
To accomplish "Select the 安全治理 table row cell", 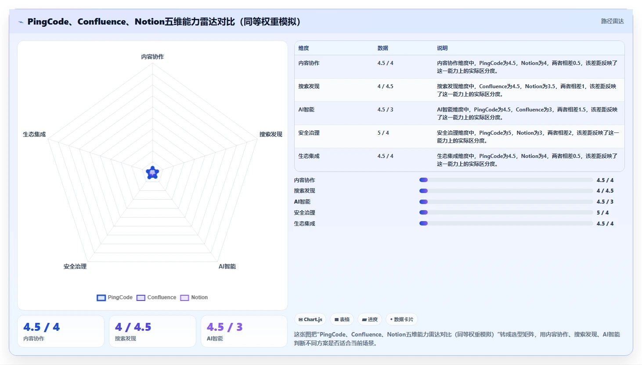I will [309, 133].
